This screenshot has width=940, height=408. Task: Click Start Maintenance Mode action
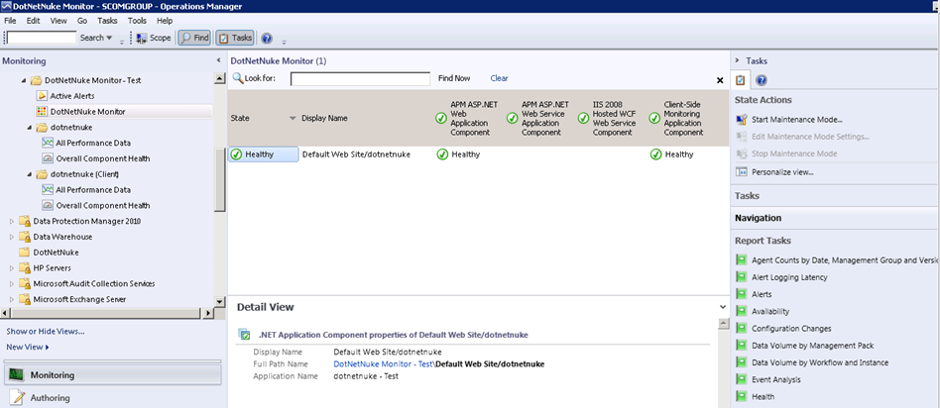click(797, 120)
